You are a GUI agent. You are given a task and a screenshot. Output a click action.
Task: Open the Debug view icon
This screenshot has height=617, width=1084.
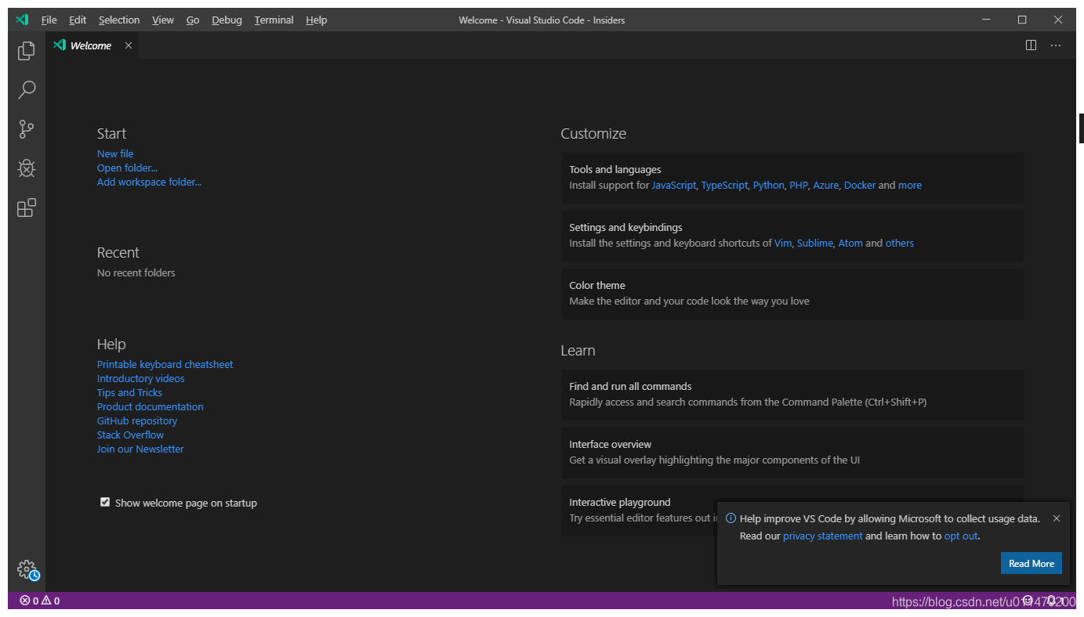pyautogui.click(x=27, y=168)
